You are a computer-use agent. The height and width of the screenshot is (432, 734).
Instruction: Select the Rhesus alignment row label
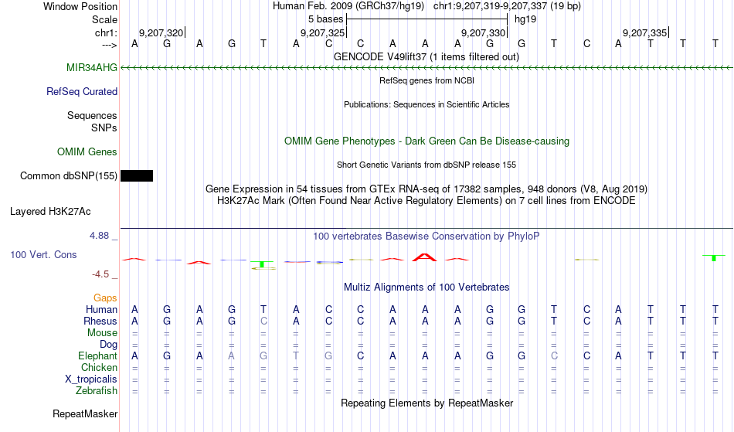[100, 321]
